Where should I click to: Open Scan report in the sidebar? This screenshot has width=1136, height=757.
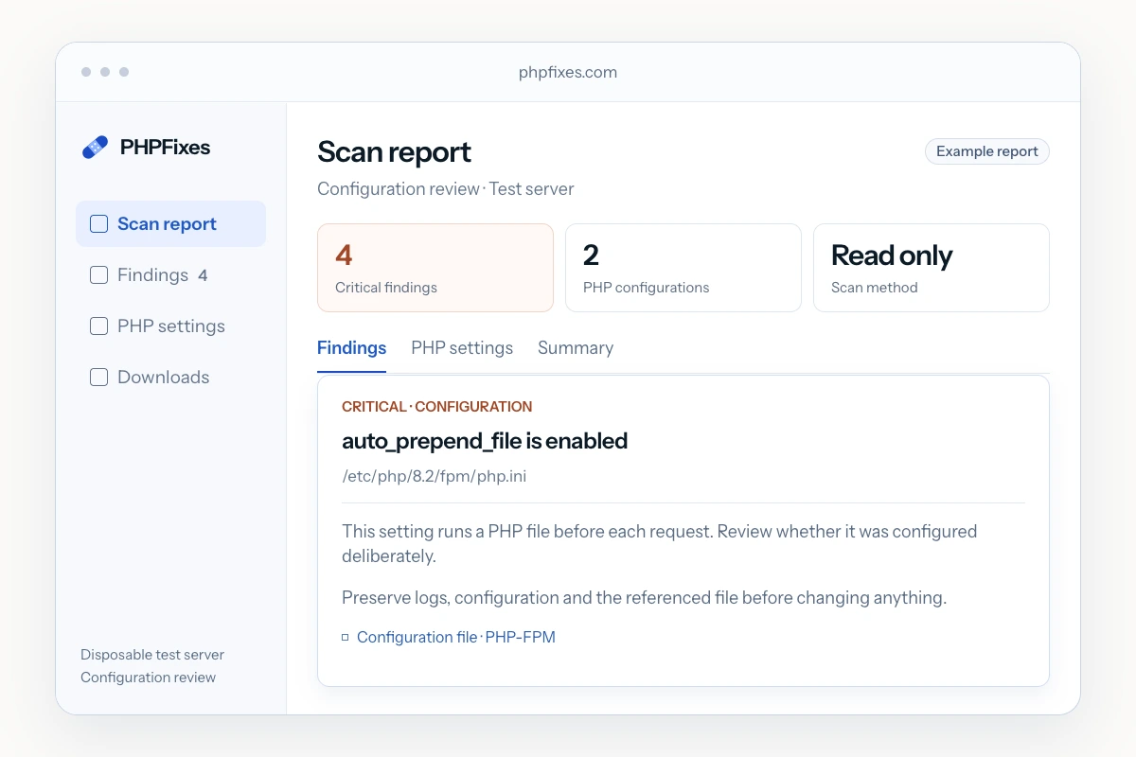pos(170,224)
